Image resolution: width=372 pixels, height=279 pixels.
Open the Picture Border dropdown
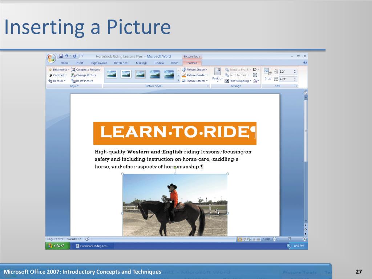(x=195, y=75)
